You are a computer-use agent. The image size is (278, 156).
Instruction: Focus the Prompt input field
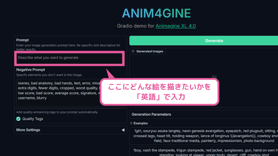pos(69,58)
